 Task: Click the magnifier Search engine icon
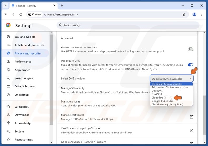[8, 78]
